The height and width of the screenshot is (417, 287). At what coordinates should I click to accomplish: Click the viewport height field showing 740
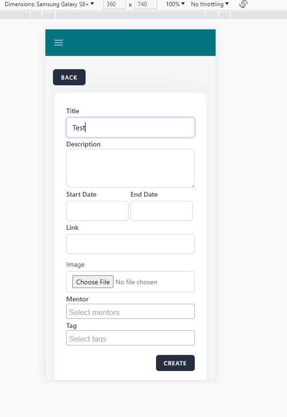pos(146,4)
